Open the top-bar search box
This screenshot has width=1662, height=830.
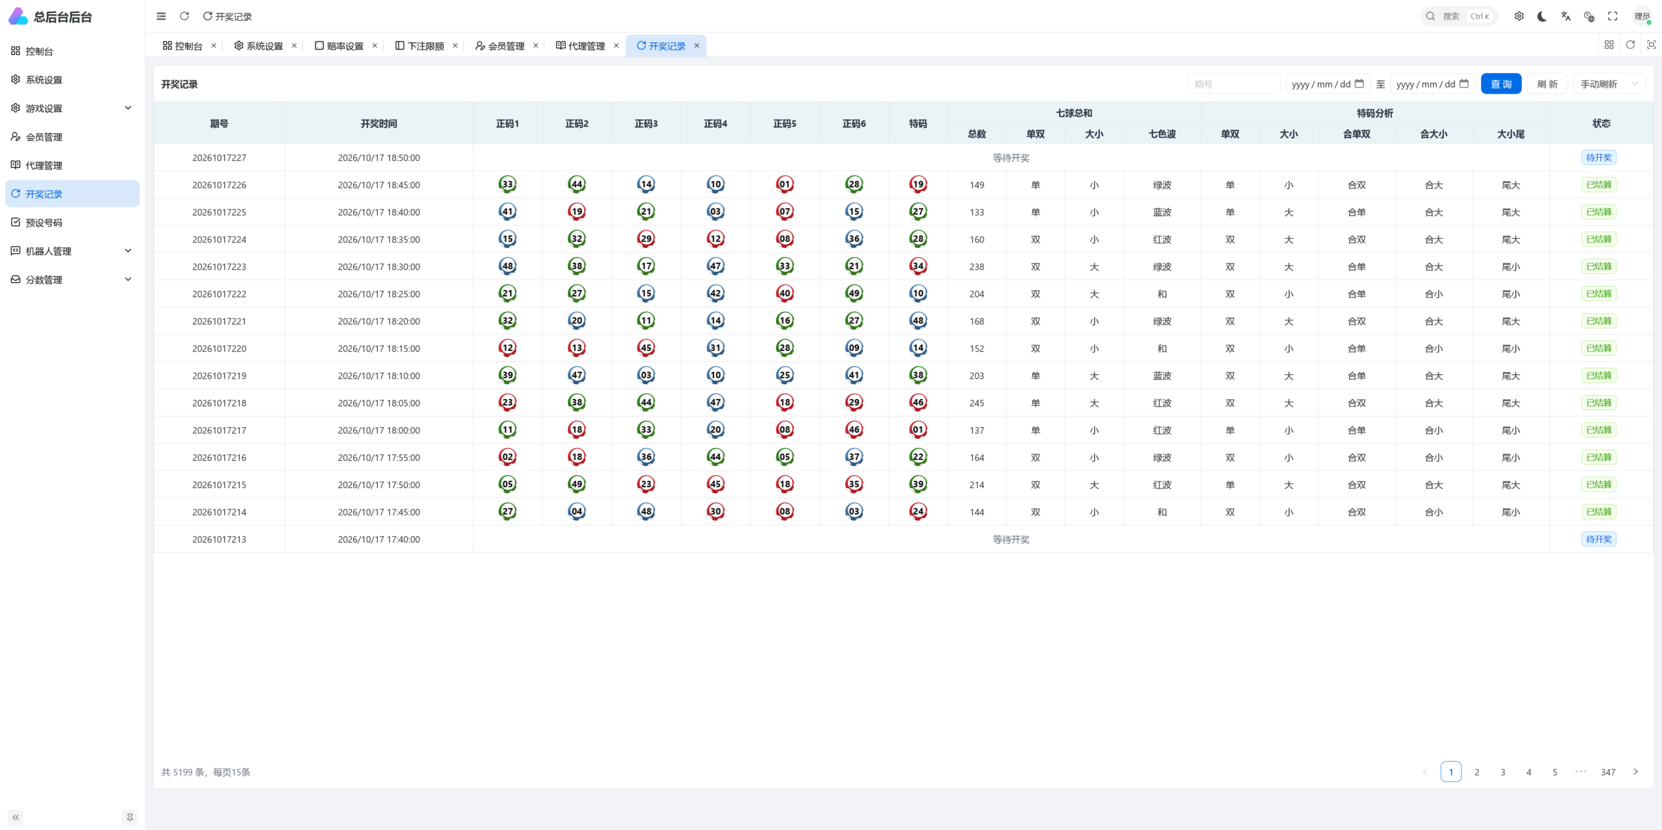(1459, 16)
